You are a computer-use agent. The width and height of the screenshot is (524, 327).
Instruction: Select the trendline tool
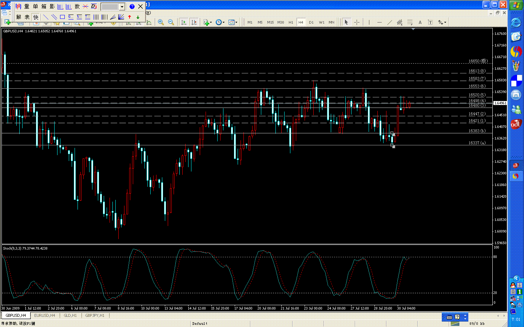coord(390,22)
